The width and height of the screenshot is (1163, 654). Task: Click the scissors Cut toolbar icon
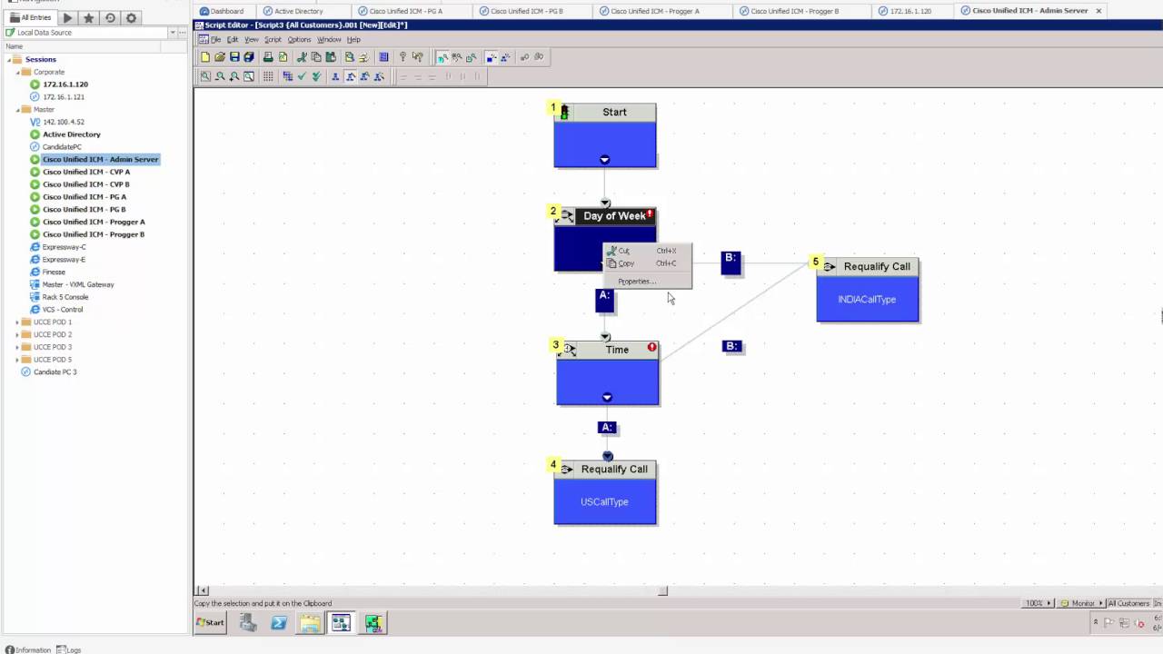[302, 57]
